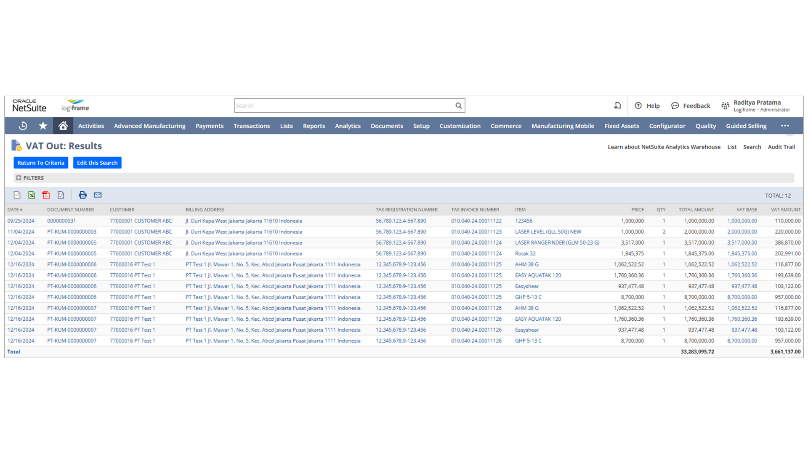
Task: Email the search results
Action: (98, 195)
